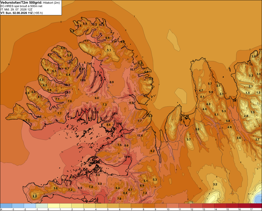Click the 4.9 temperature value

(x=230, y=127)
